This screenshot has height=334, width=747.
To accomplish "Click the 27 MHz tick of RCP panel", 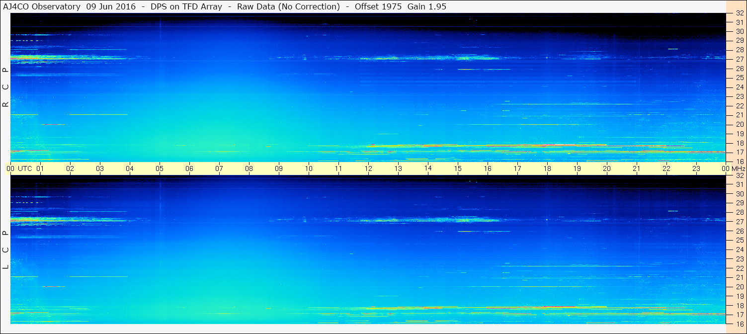I will pos(740,59).
